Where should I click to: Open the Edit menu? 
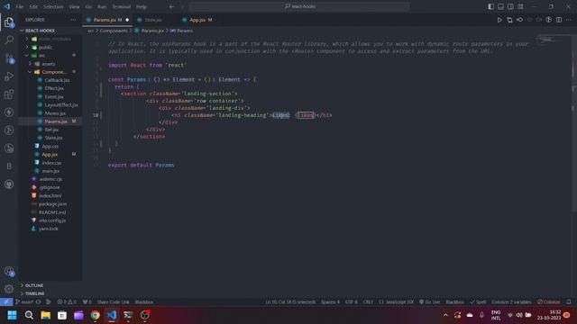[33, 6]
